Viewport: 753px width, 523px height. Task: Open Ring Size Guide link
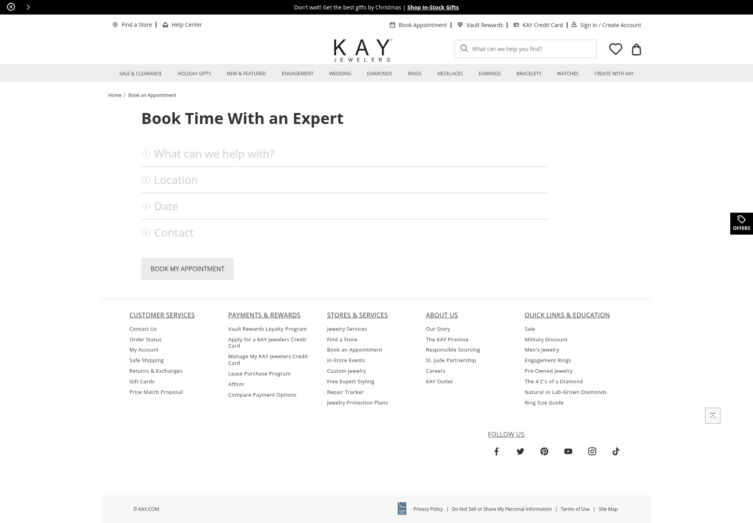[x=544, y=403]
